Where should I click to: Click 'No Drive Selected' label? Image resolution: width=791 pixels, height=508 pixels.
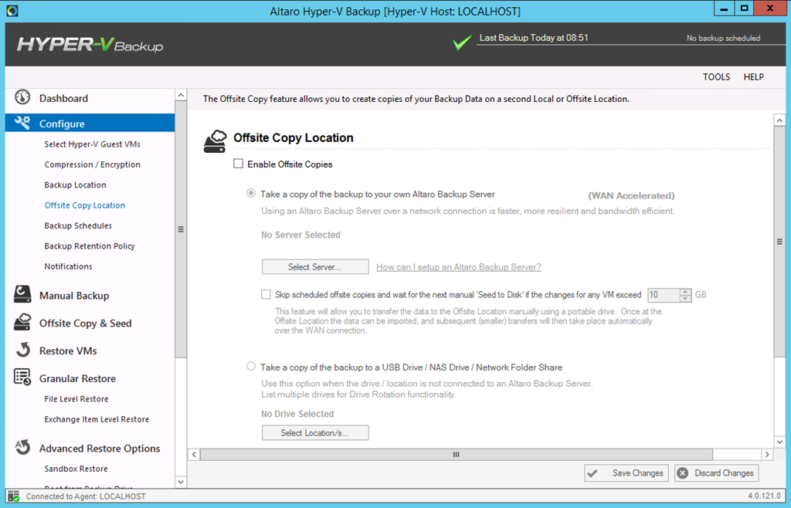[297, 414]
